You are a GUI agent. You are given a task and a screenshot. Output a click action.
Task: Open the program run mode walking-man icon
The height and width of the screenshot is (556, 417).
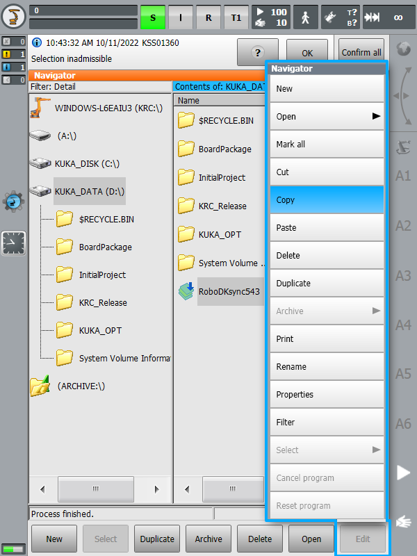pyautogui.click(x=306, y=17)
